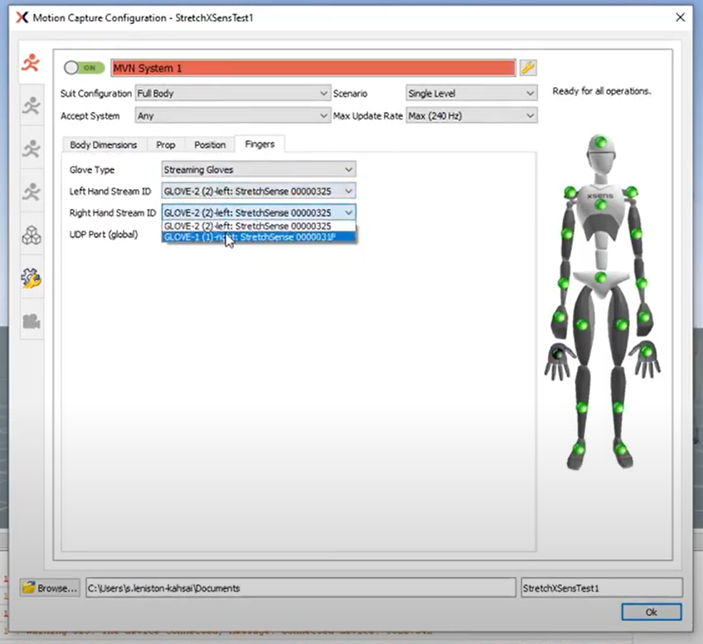Open the Suit Configuration dropdown
Viewport: 703px width, 644px height.
pos(233,93)
